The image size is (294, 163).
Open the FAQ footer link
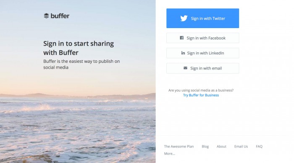[x=259, y=146]
